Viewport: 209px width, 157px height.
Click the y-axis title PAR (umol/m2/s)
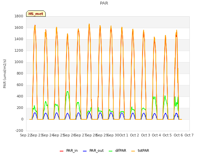5,74
